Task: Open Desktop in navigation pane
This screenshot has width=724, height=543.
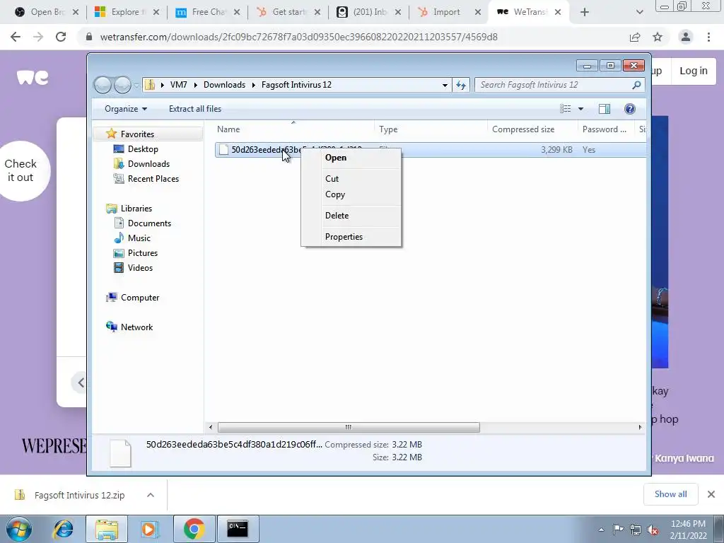Action: (143, 149)
